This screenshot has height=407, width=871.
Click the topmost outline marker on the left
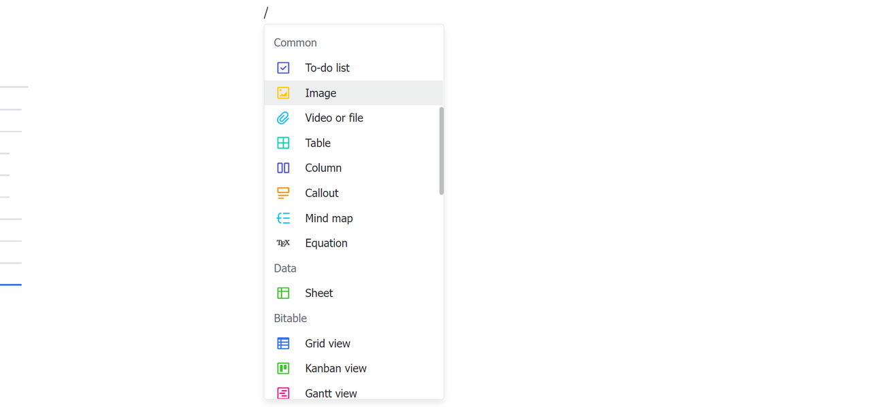tap(14, 87)
